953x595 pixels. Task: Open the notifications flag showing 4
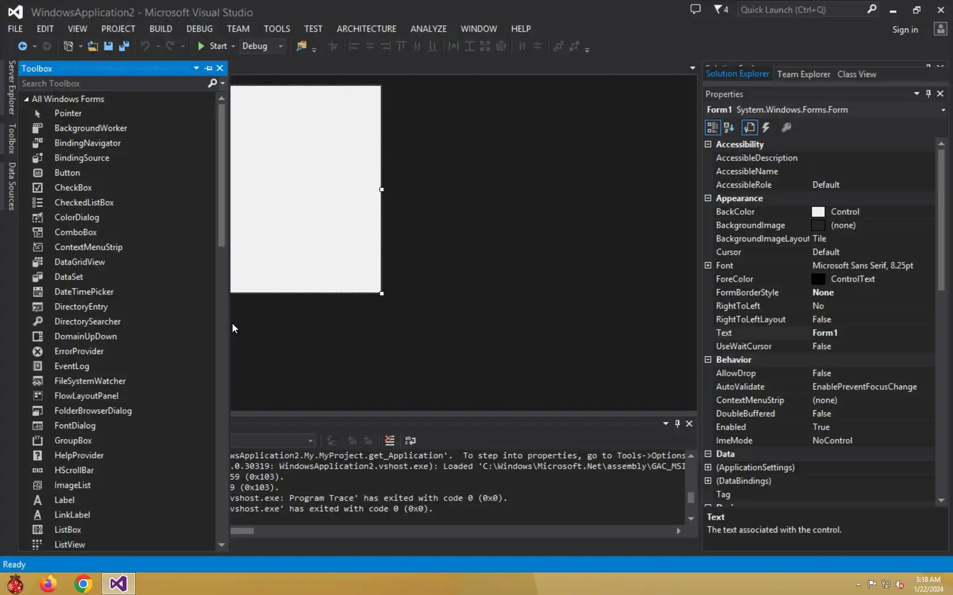721,10
